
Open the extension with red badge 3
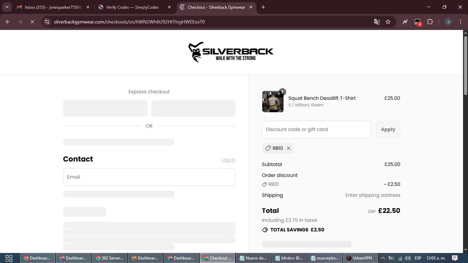[x=418, y=22]
